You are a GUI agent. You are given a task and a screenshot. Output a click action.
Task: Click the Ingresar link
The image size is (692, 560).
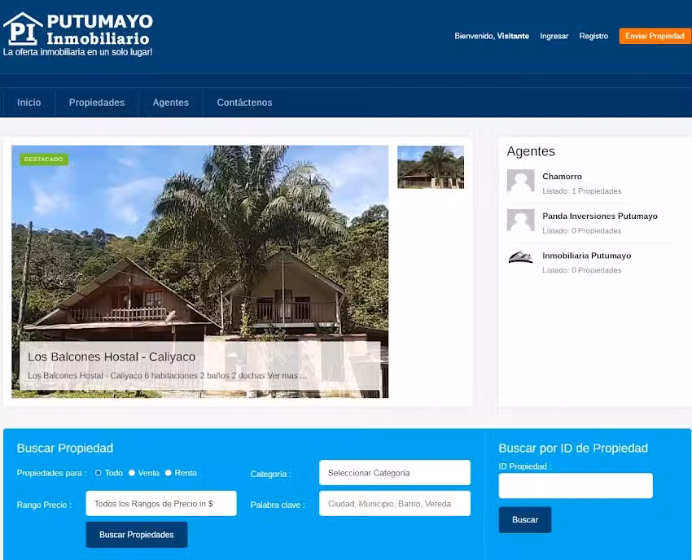tap(554, 36)
